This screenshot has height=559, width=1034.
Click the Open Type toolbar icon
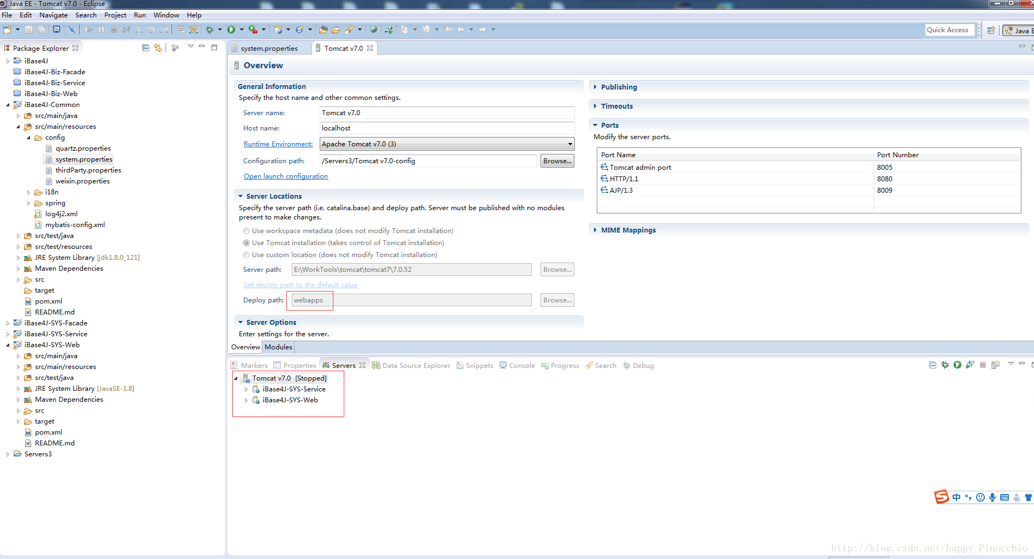(324, 29)
